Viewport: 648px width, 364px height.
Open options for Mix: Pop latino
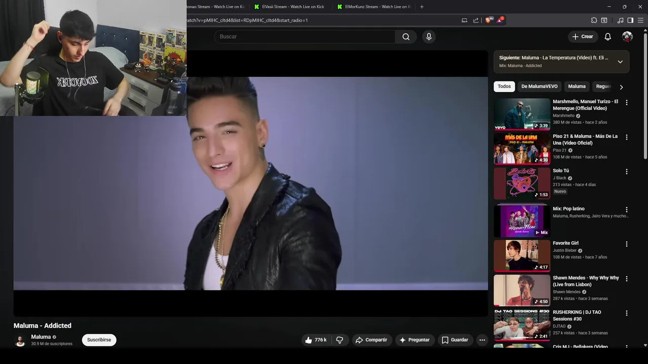[627, 209]
